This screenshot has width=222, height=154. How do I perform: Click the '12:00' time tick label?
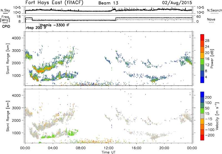coord(109,148)
